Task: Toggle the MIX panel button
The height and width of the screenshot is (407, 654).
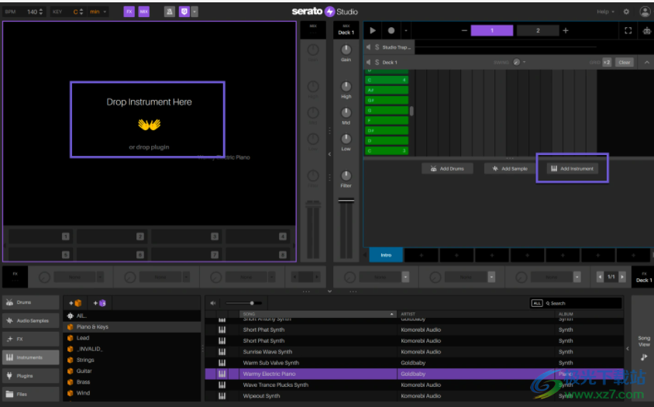Action: 144,12
